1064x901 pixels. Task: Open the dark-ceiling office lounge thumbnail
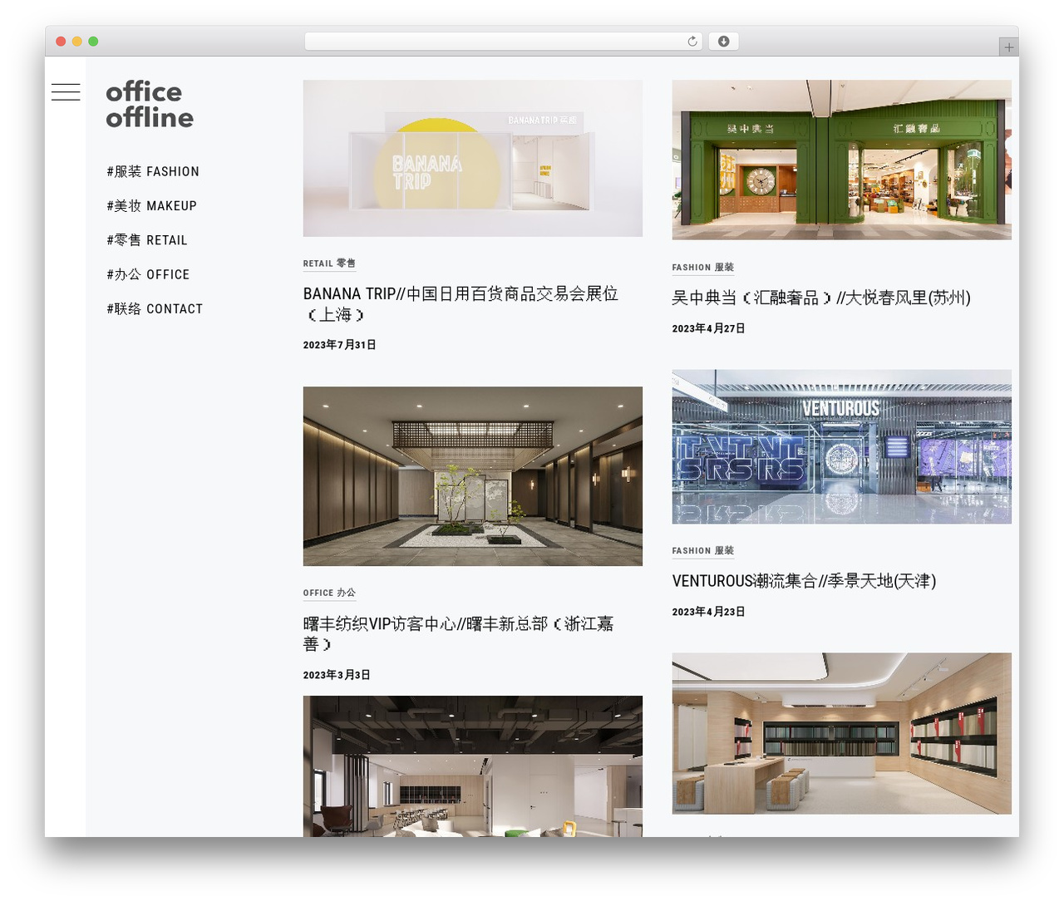473,766
